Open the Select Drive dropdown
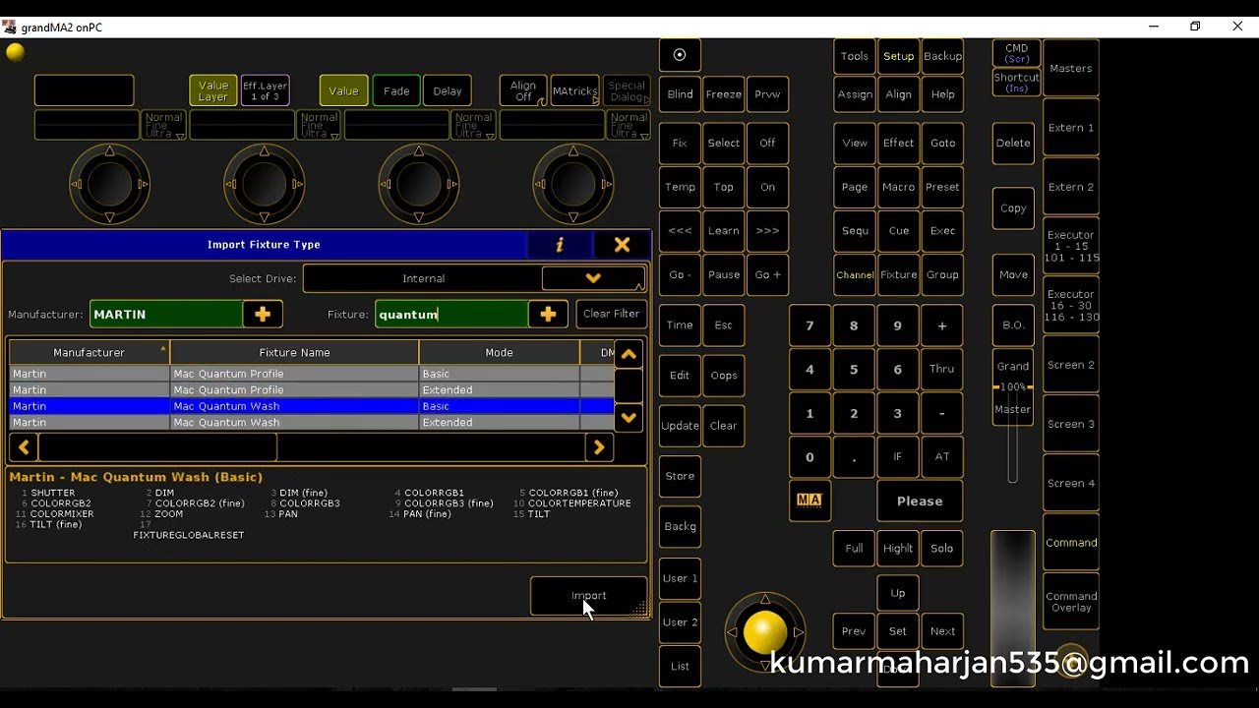This screenshot has width=1259, height=708. [593, 278]
